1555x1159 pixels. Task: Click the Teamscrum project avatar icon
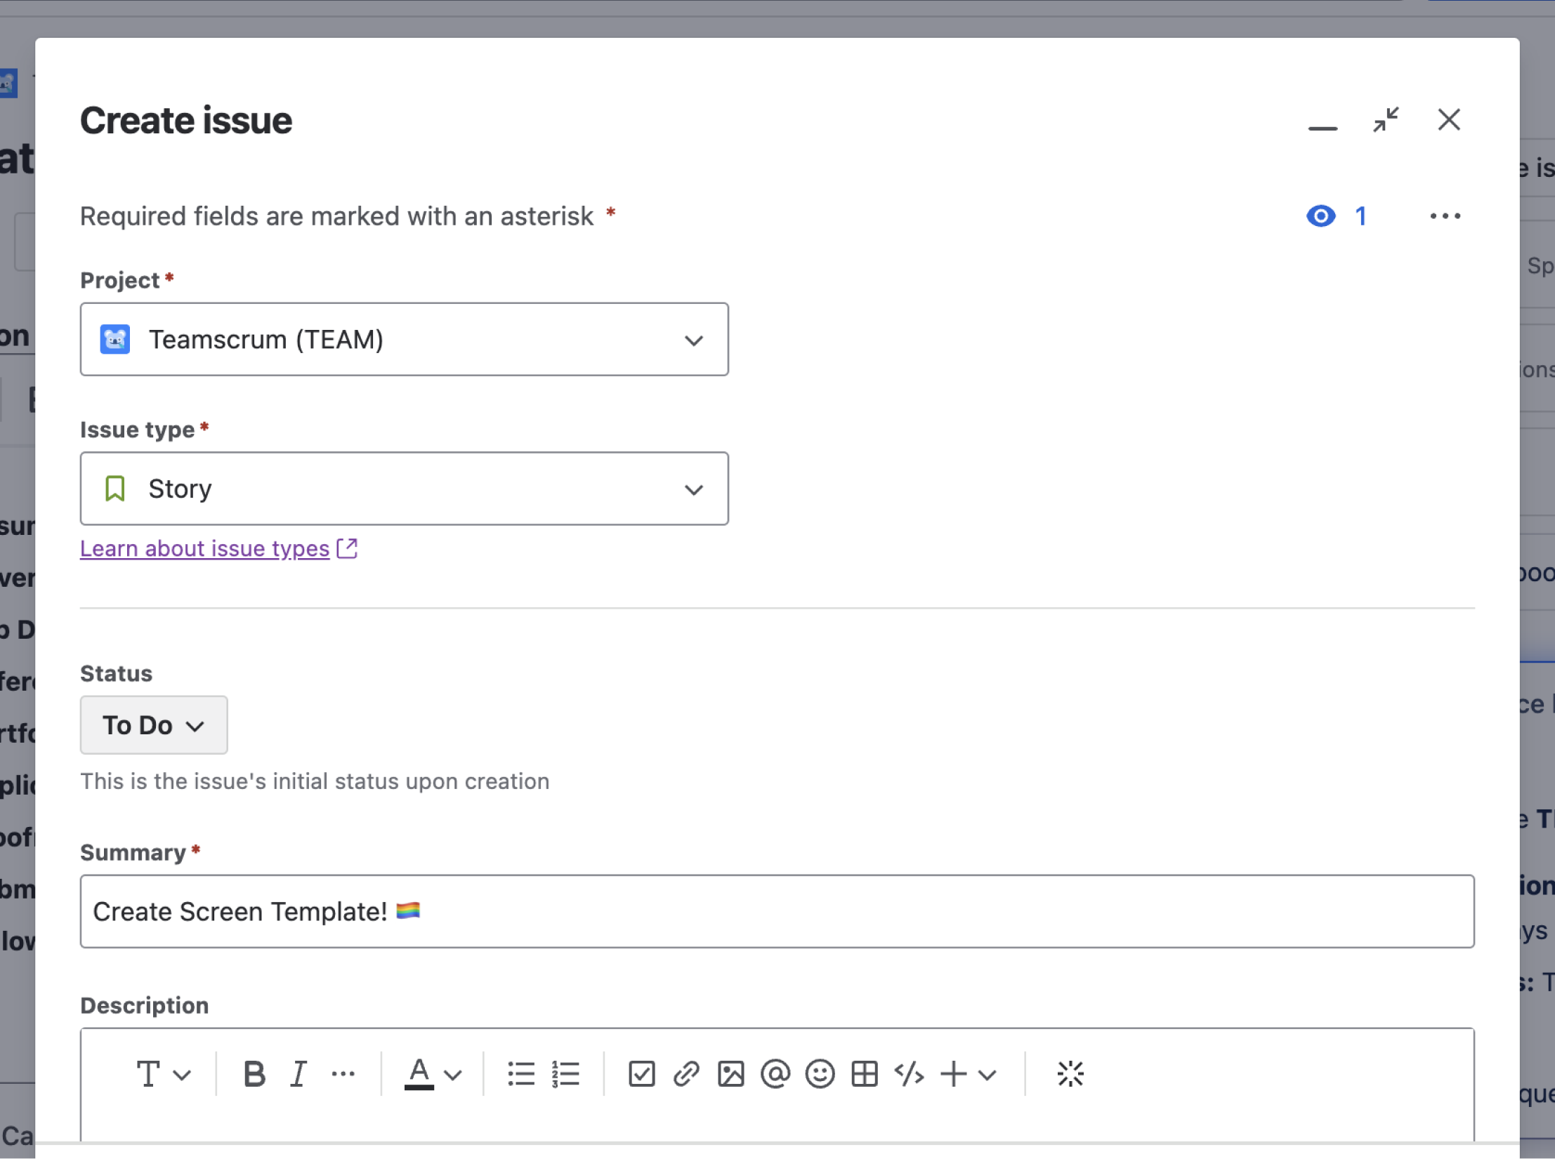[x=115, y=340]
